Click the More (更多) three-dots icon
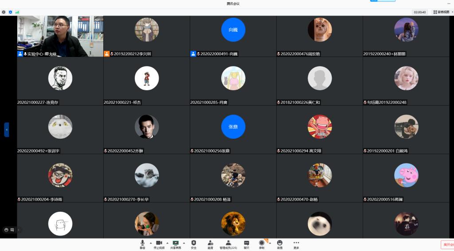The image size is (454, 251). pos(296,243)
